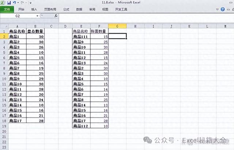This screenshot has width=234, height=150.
Task: Open the 页面布局 ribbon tab
Action: [x=50, y=10]
